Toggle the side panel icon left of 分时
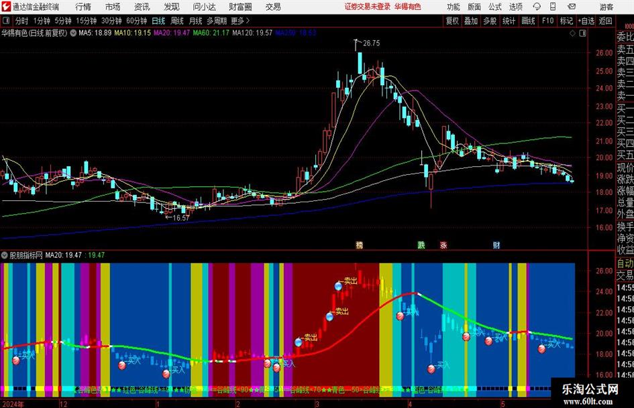634x408 pixels. [x=6, y=21]
